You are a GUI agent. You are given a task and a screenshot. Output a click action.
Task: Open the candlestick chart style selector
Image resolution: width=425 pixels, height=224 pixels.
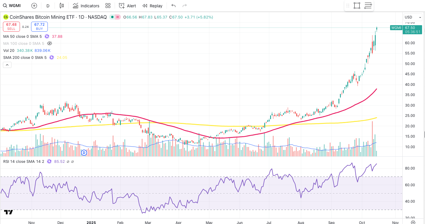61,6
